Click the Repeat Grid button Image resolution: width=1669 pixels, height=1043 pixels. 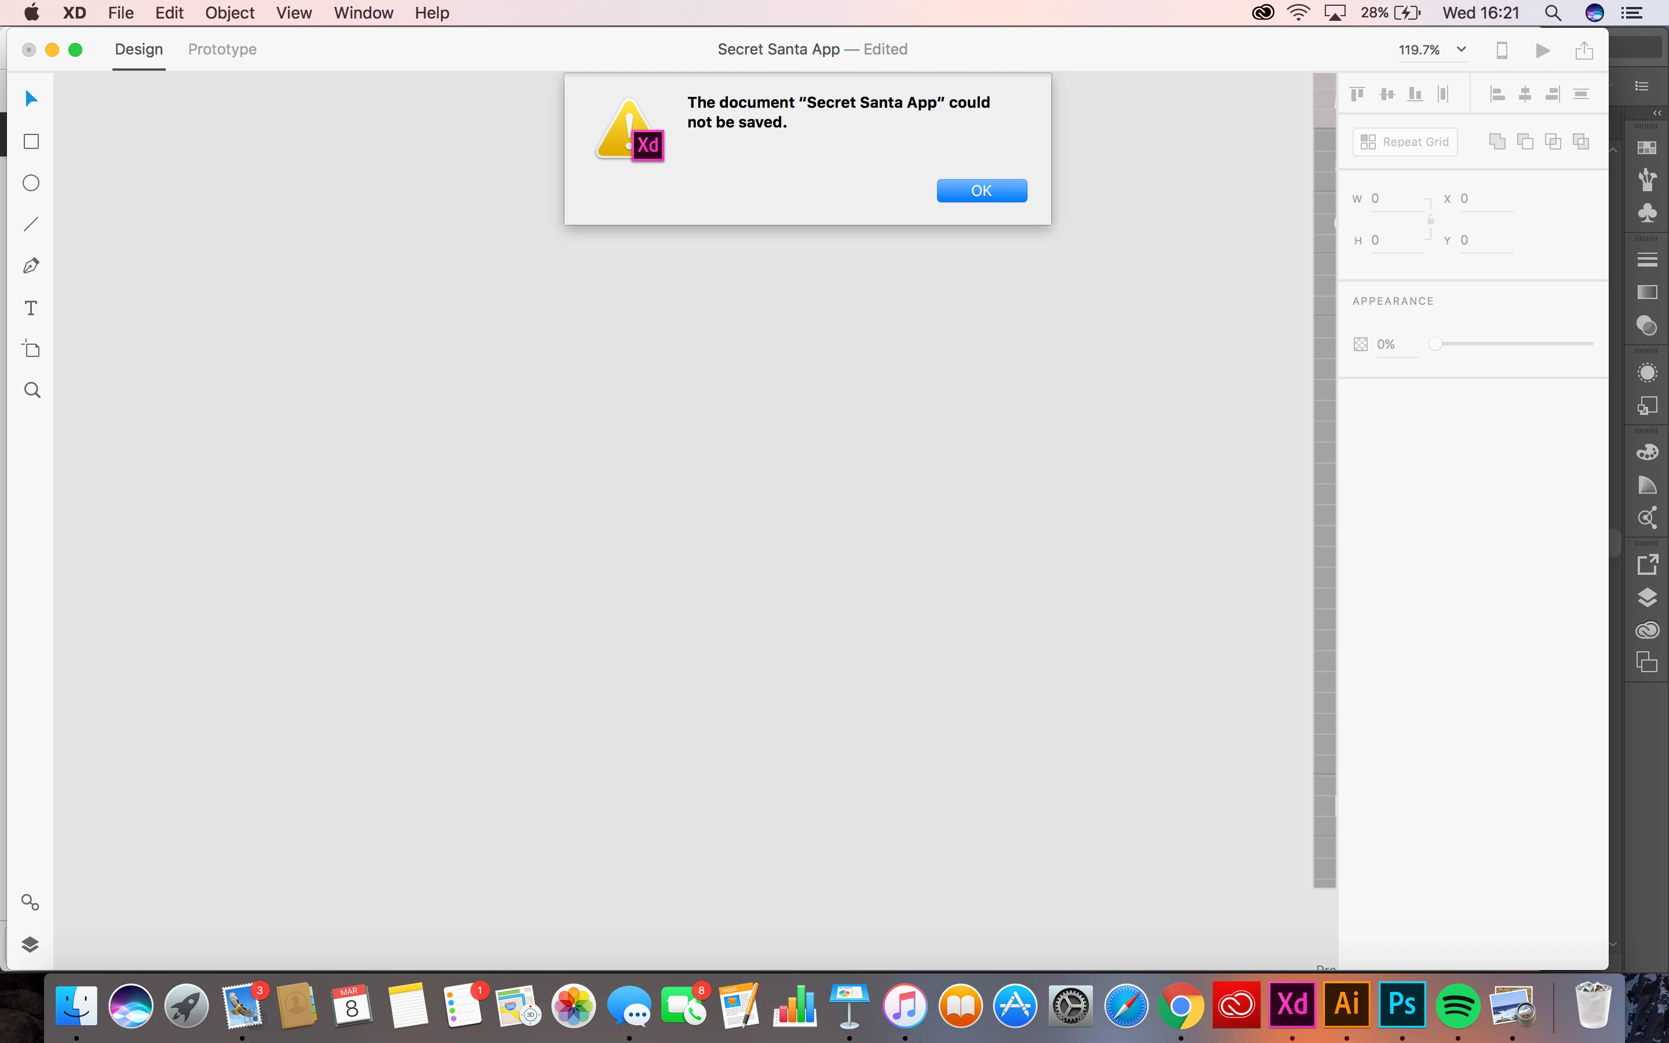[1405, 141]
